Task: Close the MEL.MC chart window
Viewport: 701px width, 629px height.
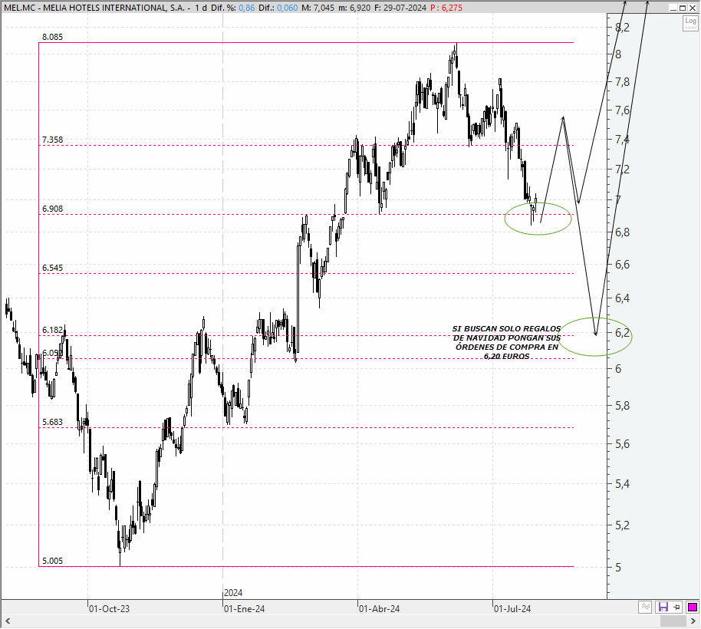Action: 693,8
